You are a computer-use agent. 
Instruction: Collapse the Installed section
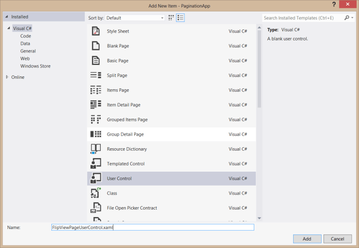pos(7,17)
